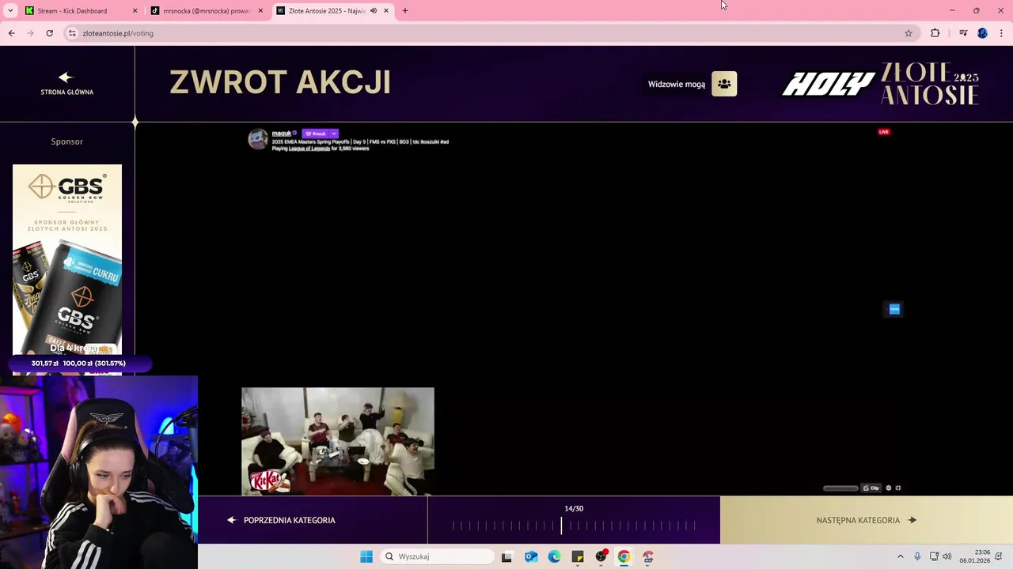
Task: Launch Microsoft Edge from taskbar
Action: (x=555, y=556)
